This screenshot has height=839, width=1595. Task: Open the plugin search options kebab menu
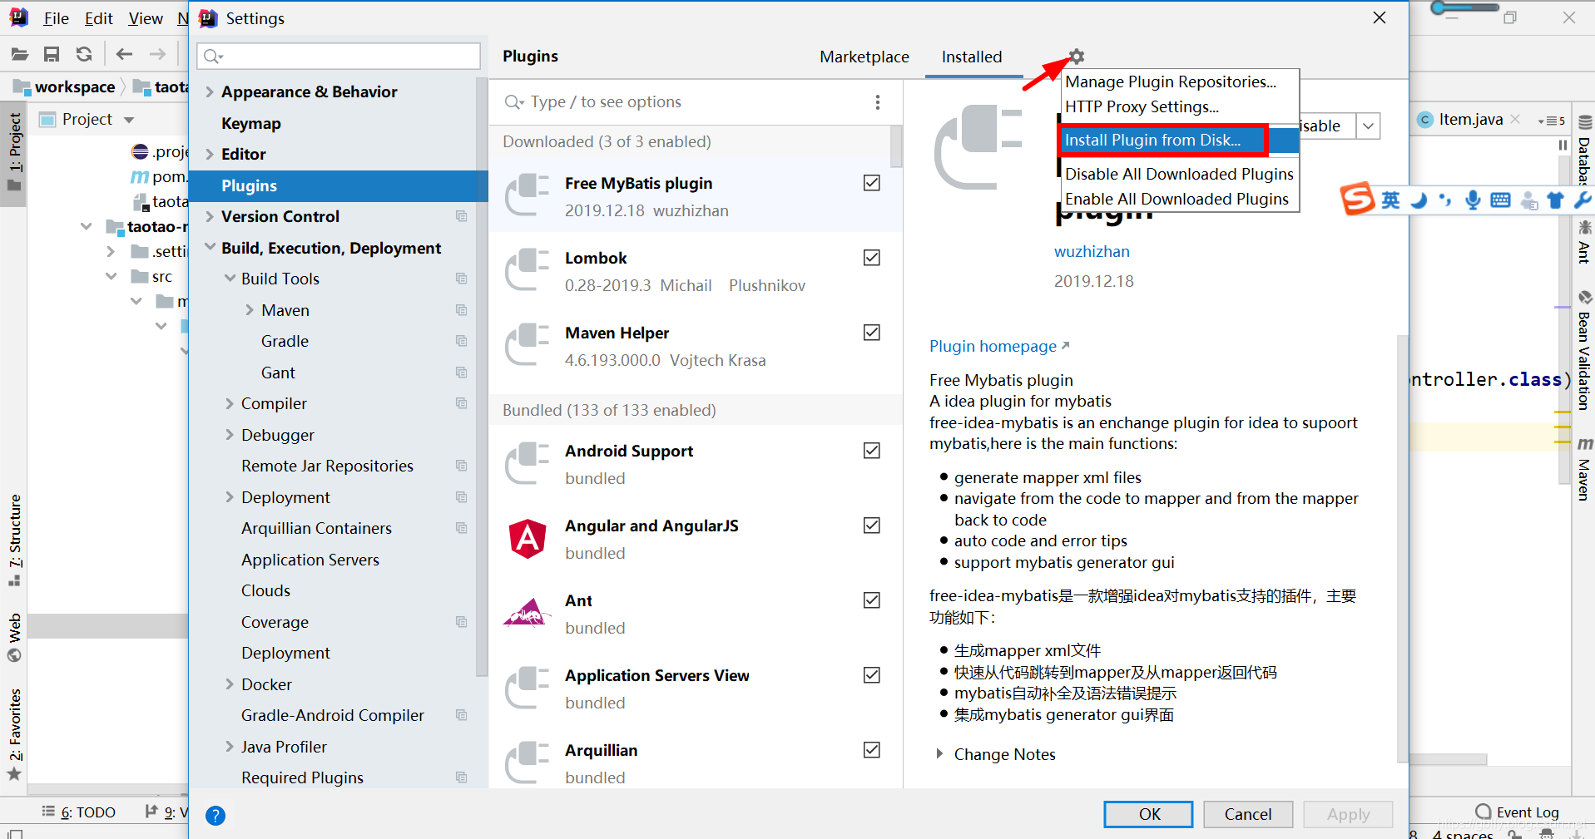(x=878, y=102)
